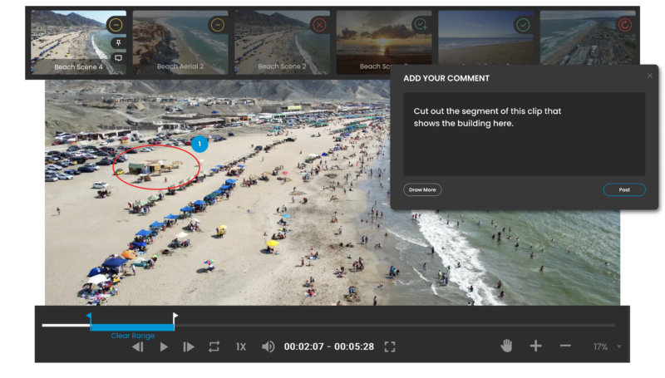The width and height of the screenshot is (665, 378).
Task: Click the timecode range 00:02:07 - 00:05:28
Action: (329, 346)
